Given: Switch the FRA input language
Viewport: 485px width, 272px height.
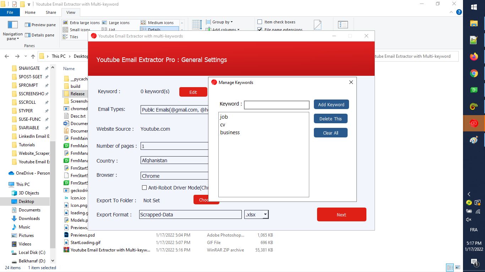Looking at the screenshot, I should [474, 230].
